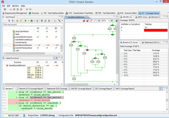Select the Statement (C0) Coverage tab in right panel
The image size is (169, 118).
(x=151, y=42)
